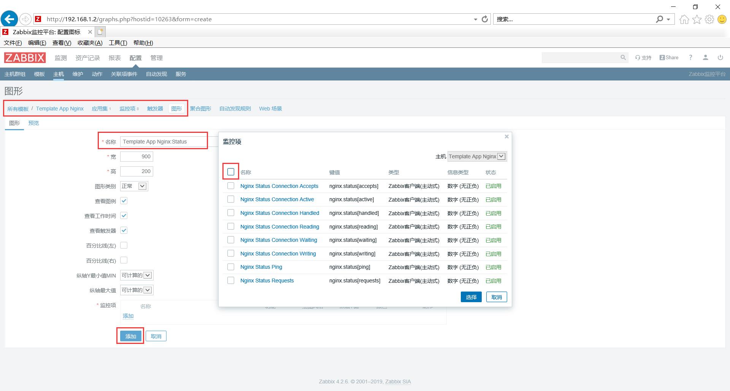Click 取消 button in popup
730x391 pixels.
[x=497, y=297]
